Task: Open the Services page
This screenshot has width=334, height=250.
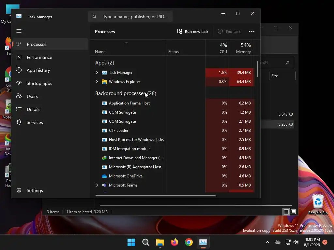Action: tap(51, 122)
